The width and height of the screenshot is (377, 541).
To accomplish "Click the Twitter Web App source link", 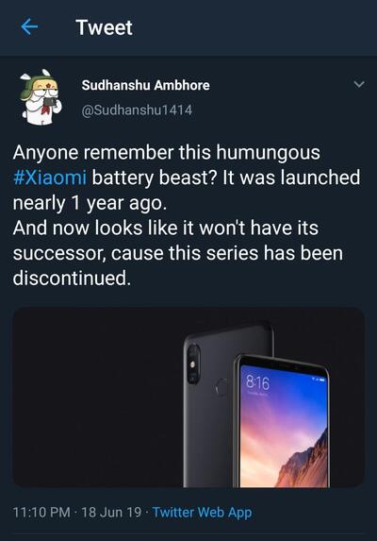I will click(202, 513).
